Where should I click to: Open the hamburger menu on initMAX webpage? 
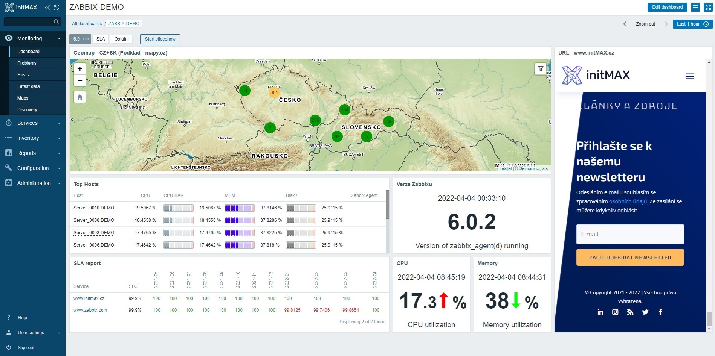690,76
